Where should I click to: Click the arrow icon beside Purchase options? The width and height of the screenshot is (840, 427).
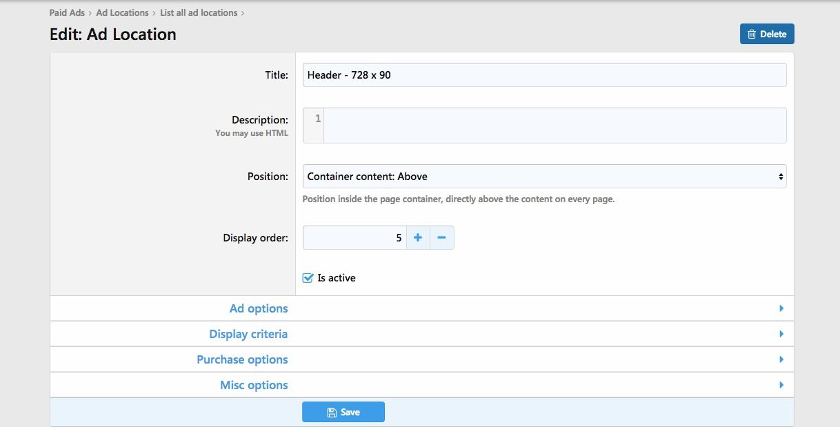coord(781,359)
